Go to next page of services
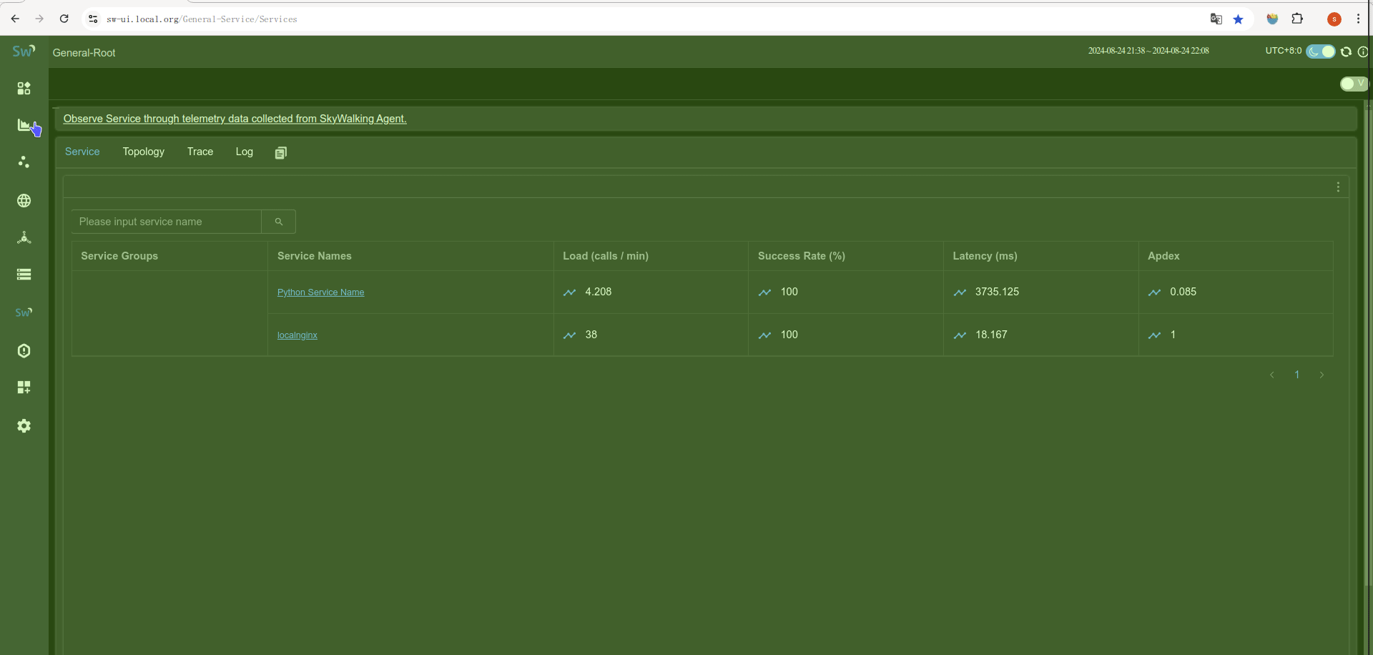The width and height of the screenshot is (1373, 655). [1322, 375]
